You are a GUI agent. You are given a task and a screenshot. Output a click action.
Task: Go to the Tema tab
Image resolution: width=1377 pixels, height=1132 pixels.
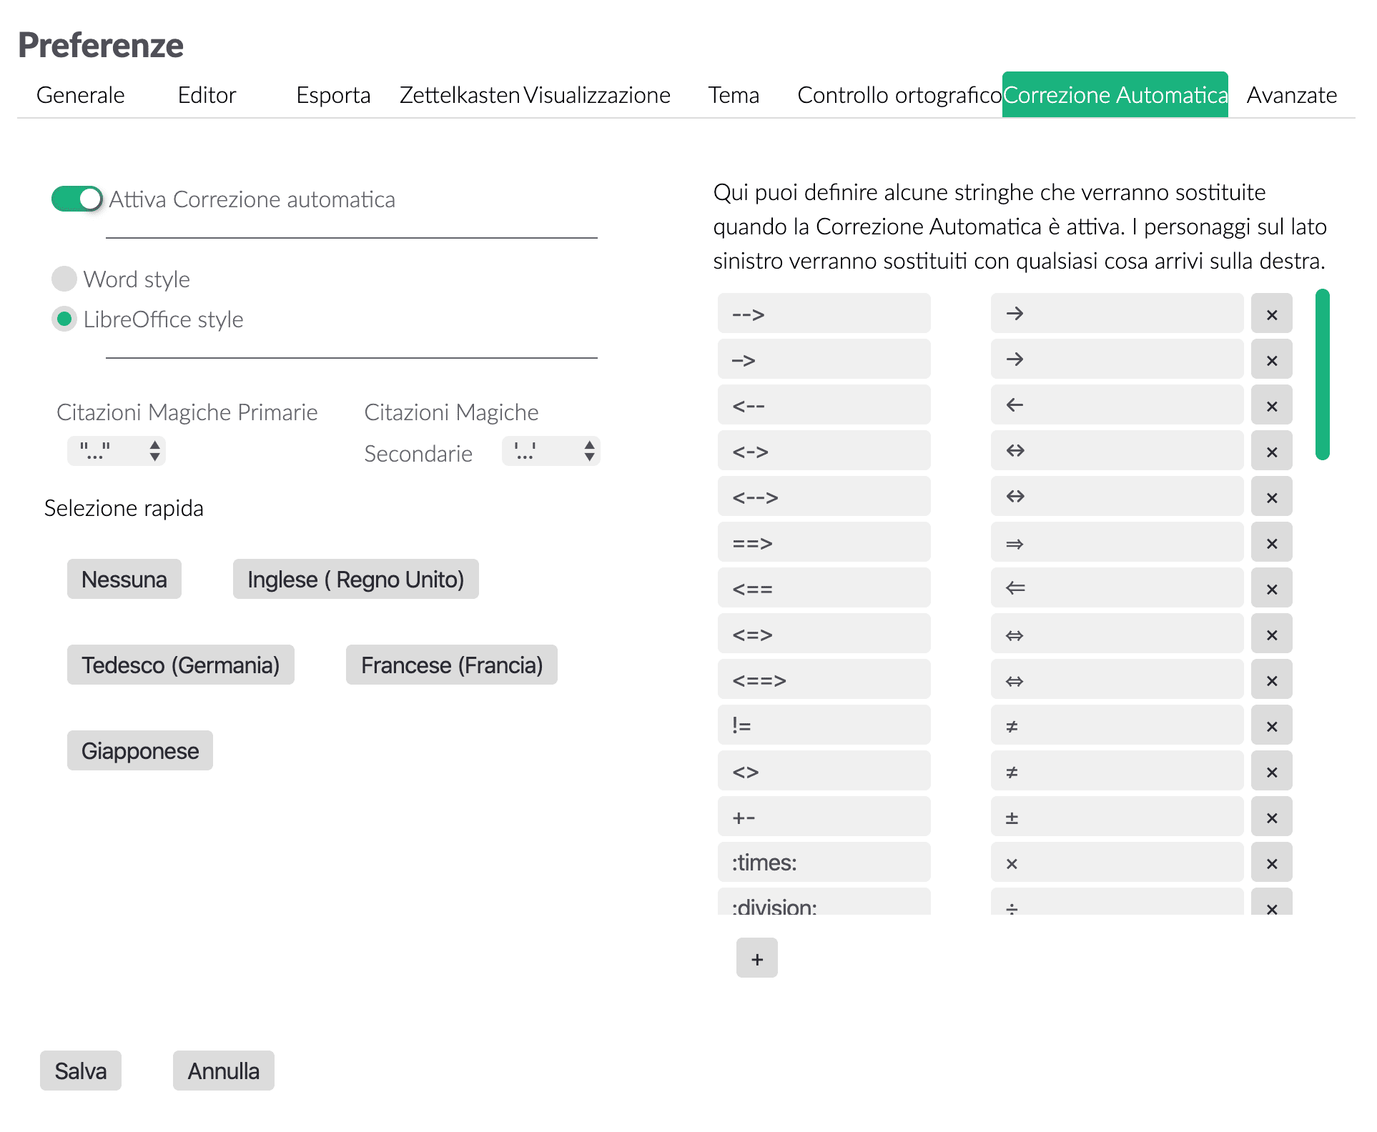(734, 95)
